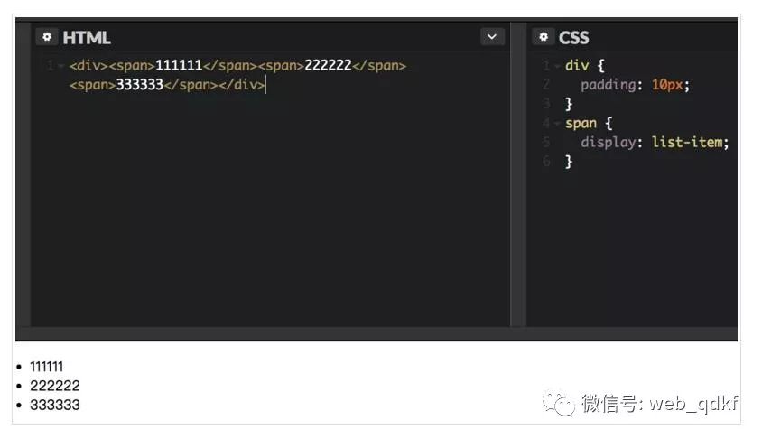Click the 111111 text in HTML code
Screen dimensions: 762x439
(179, 66)
